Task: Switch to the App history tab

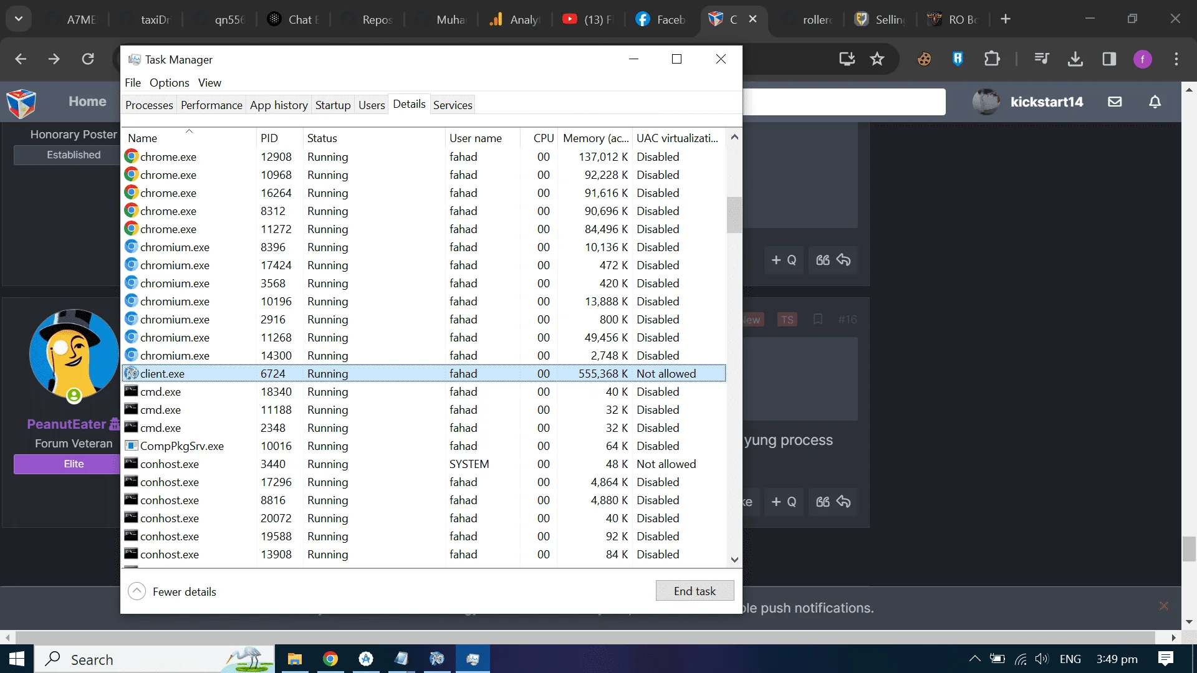Action: pyautogui.click(x=279, y=105)
